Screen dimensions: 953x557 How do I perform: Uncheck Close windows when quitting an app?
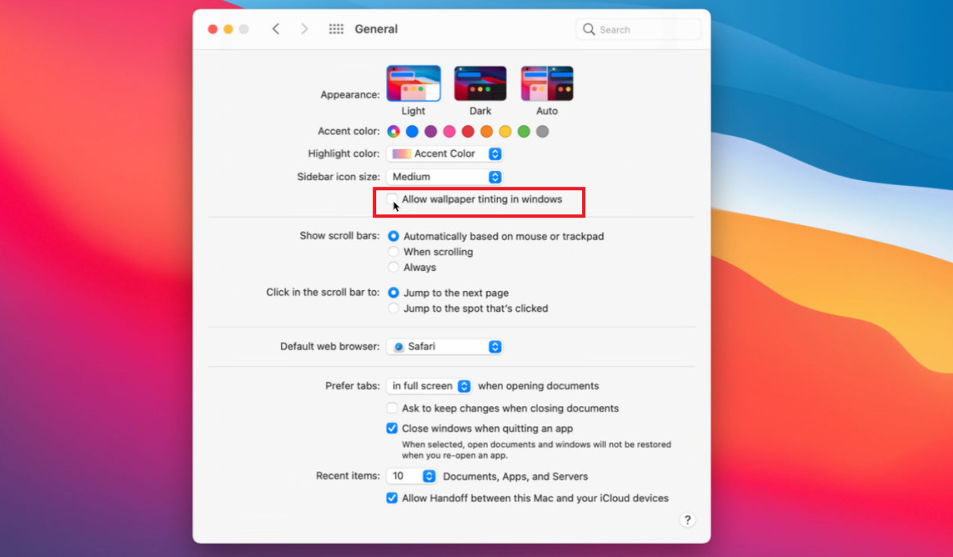(393, 429)
